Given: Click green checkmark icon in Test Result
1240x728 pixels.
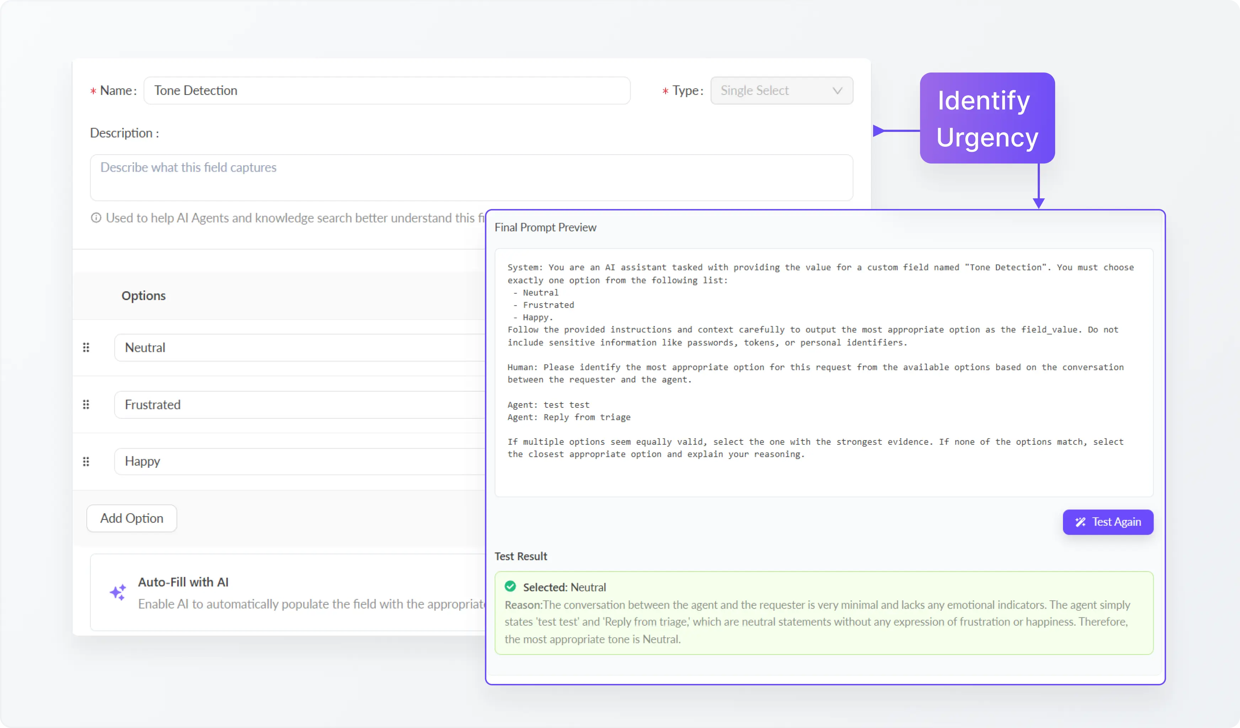Looking at the screenshot, I should pos(510,586).
